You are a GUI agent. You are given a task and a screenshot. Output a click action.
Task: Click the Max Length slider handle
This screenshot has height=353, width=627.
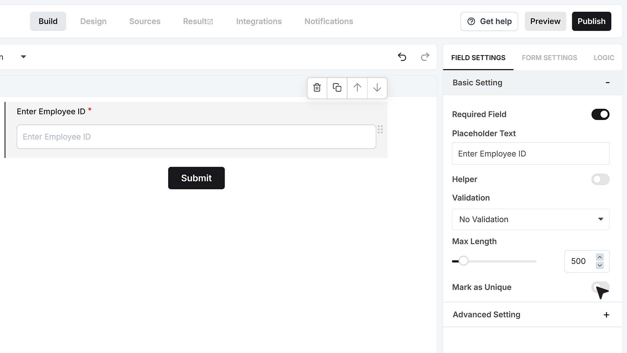click(463, 261)
